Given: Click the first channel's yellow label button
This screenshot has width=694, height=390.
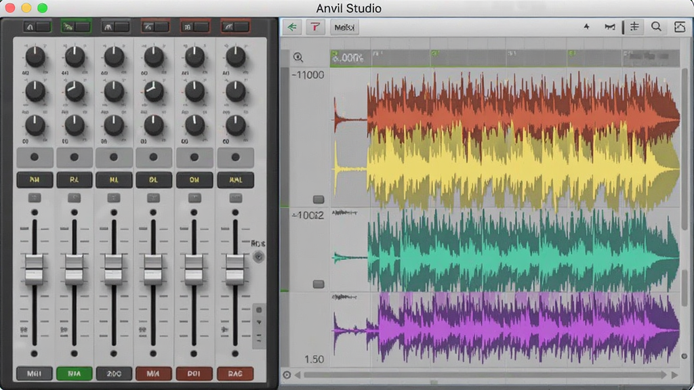Looking at the screenshot, I should click(34, 180).
